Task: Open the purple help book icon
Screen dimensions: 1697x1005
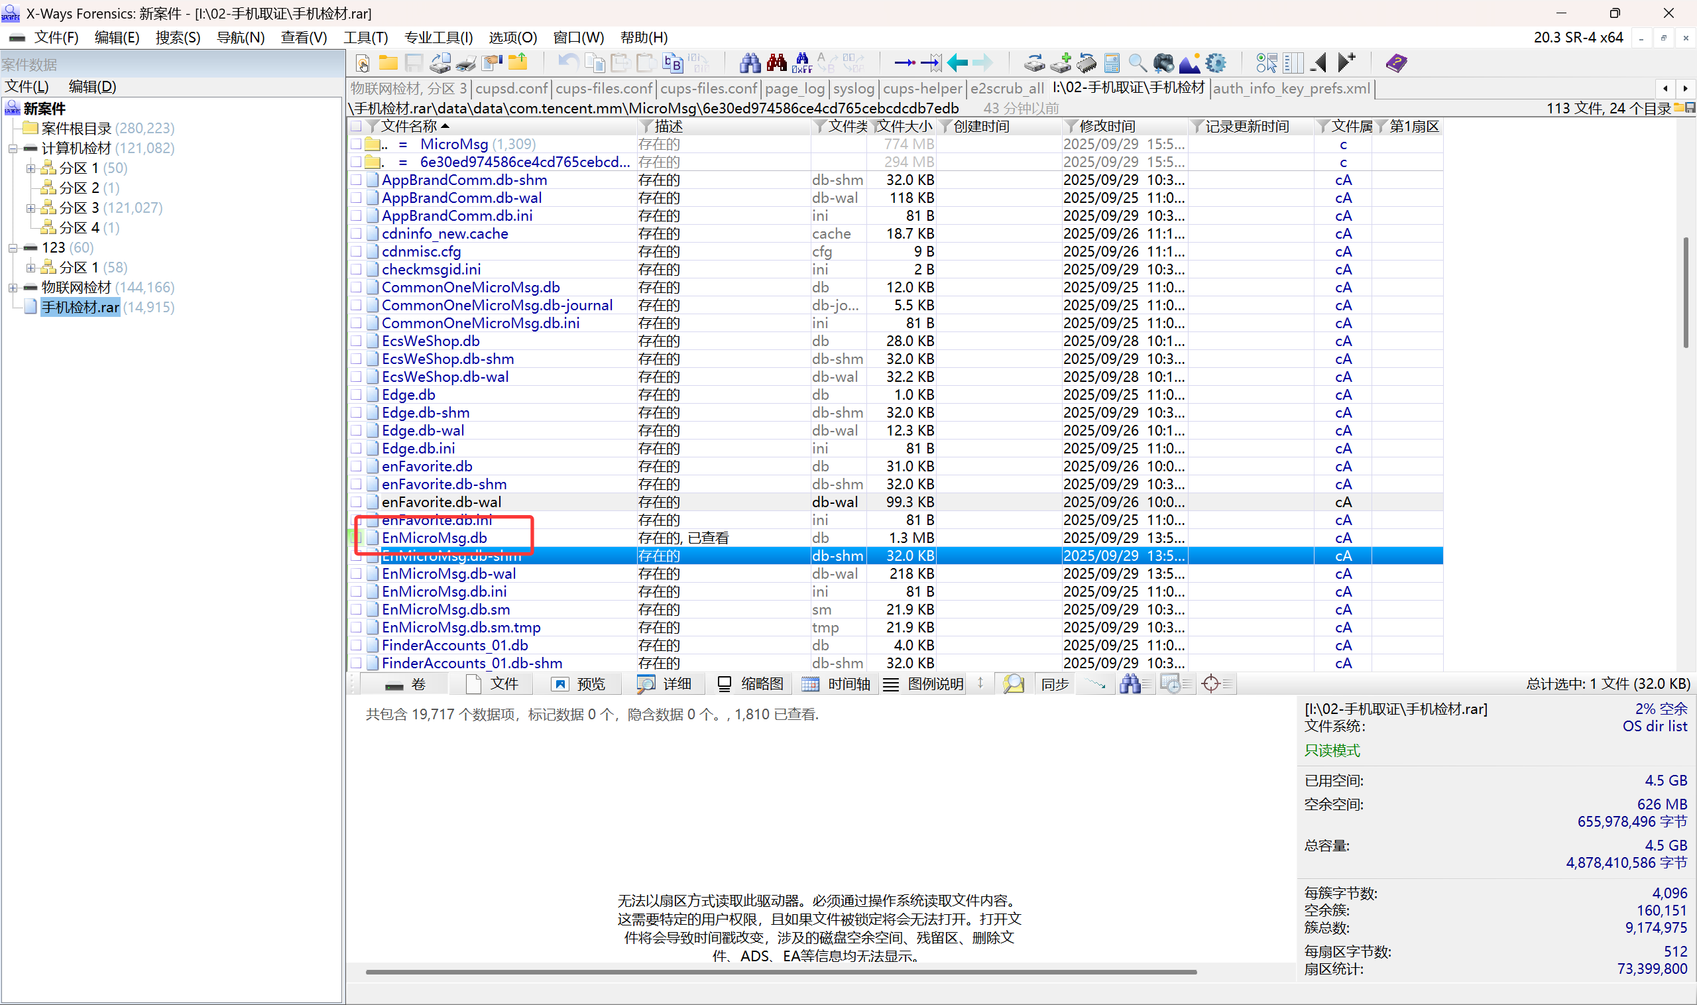Action: click(x=1395, y=63)
